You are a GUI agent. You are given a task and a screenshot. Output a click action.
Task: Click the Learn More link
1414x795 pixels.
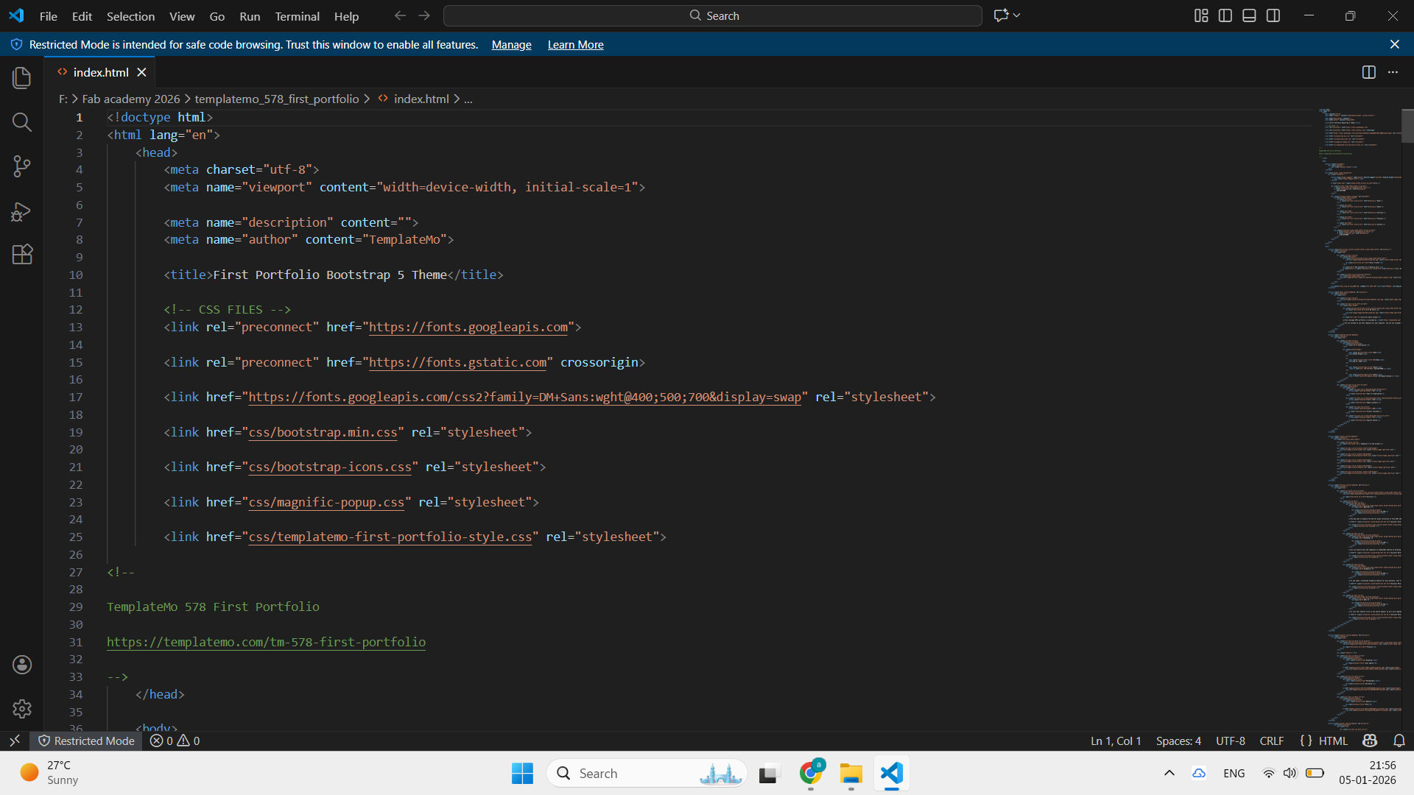575,45
